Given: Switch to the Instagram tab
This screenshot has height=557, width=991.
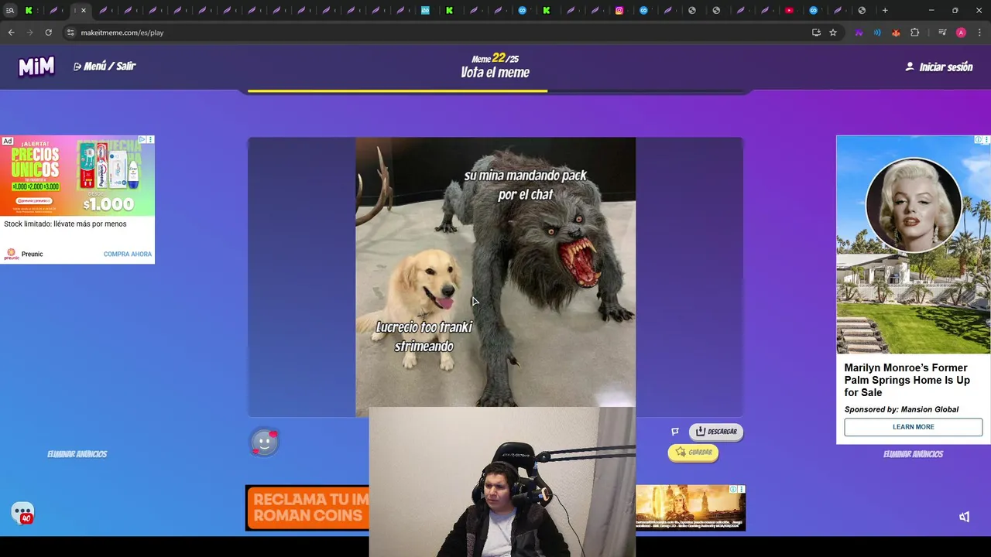Looking at the screenshot, I should (x=619, y=10).
